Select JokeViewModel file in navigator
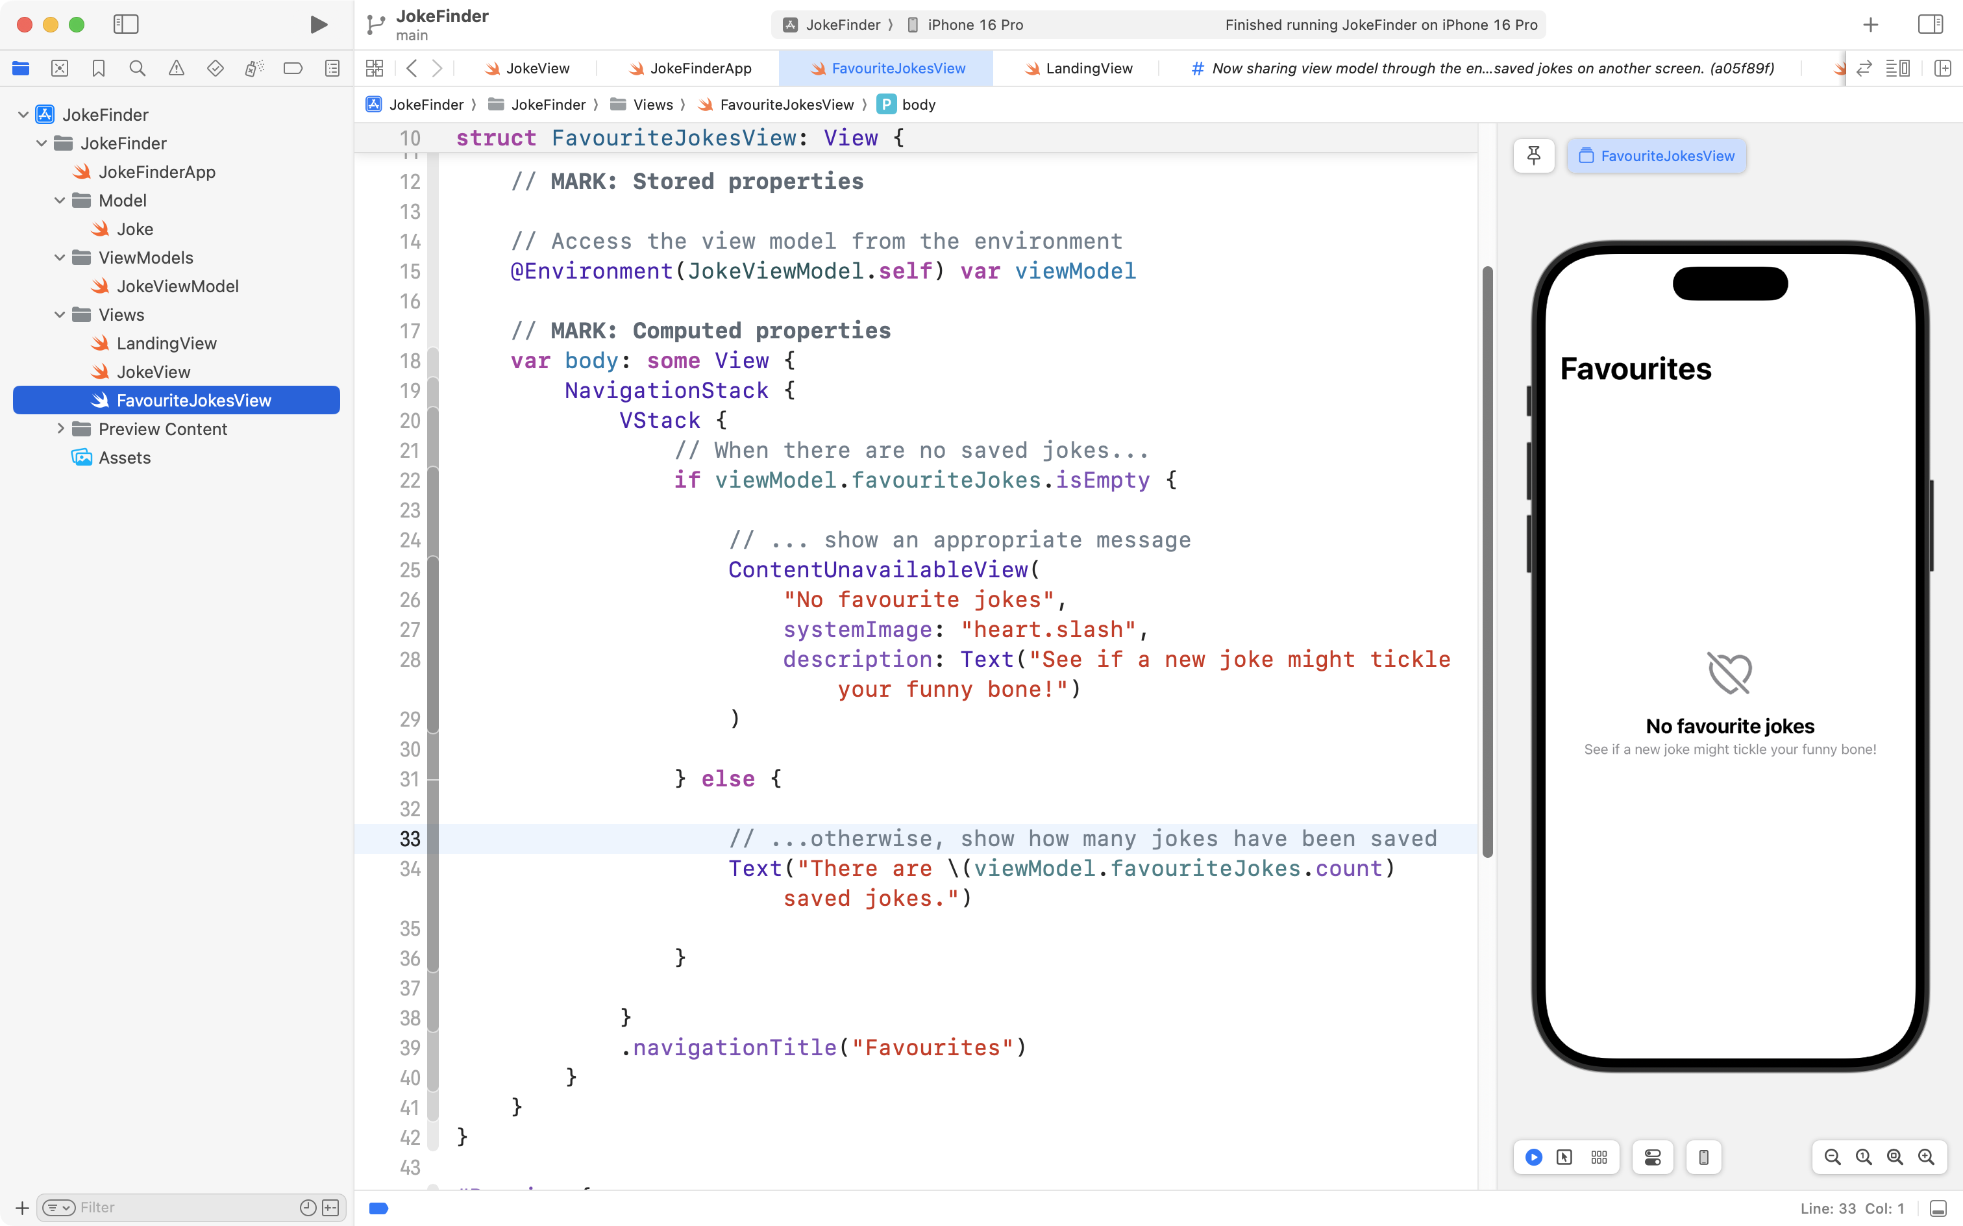This screenshot has width=1963, height=1226. pyautogui.click(x=177, y=286)
